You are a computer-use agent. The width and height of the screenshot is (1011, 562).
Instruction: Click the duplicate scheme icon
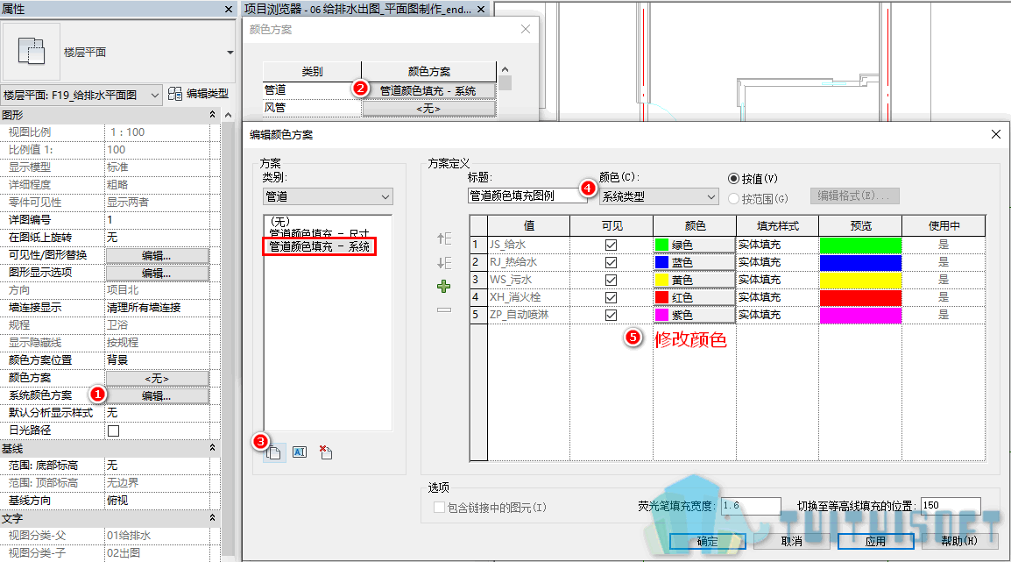[x=273, y=452]
